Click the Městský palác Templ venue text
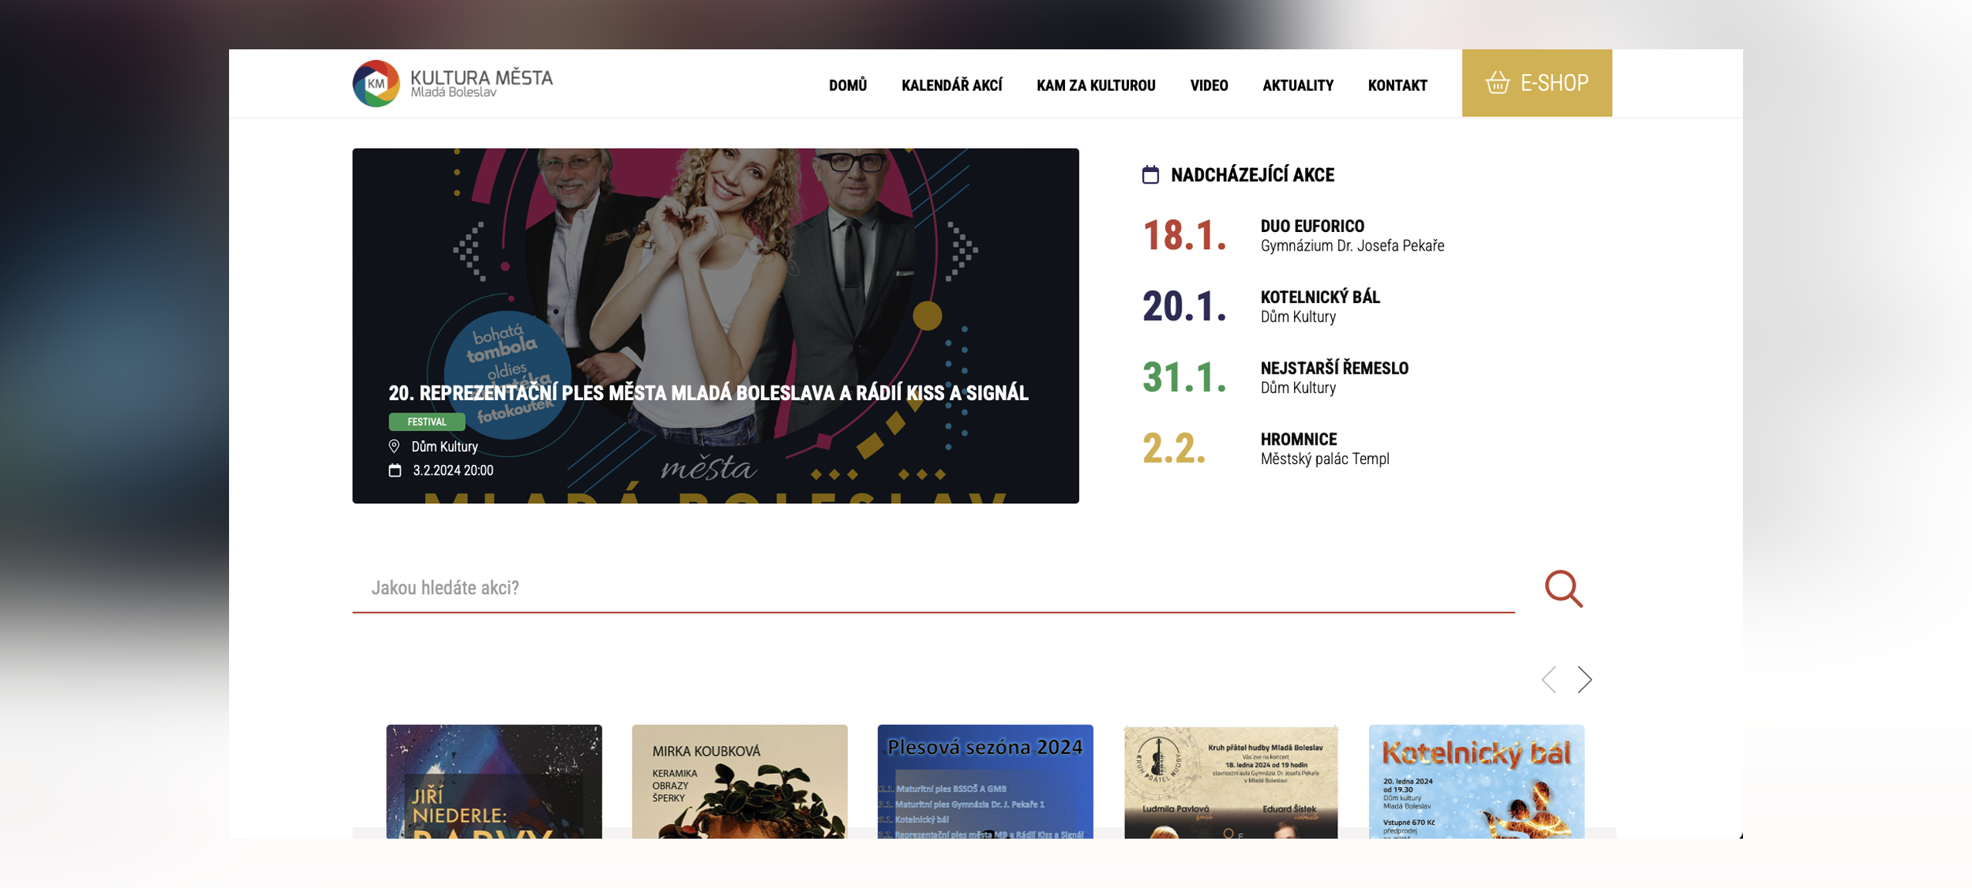Screen dimensions: 1972x888 pyautogui.click(x=1324, y=459)
